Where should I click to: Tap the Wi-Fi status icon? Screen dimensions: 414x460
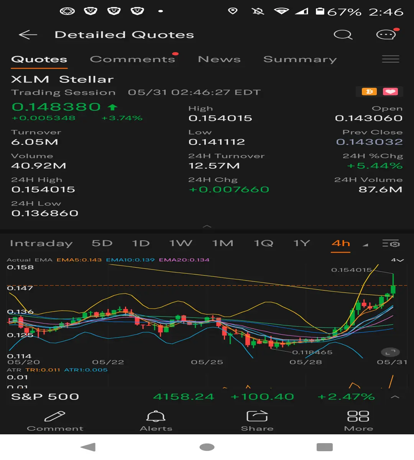click(281, 11)
